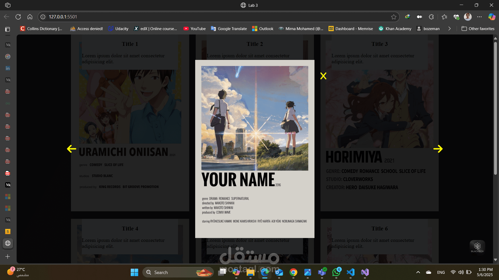Open the 27°C weather widget

[18, 272]
